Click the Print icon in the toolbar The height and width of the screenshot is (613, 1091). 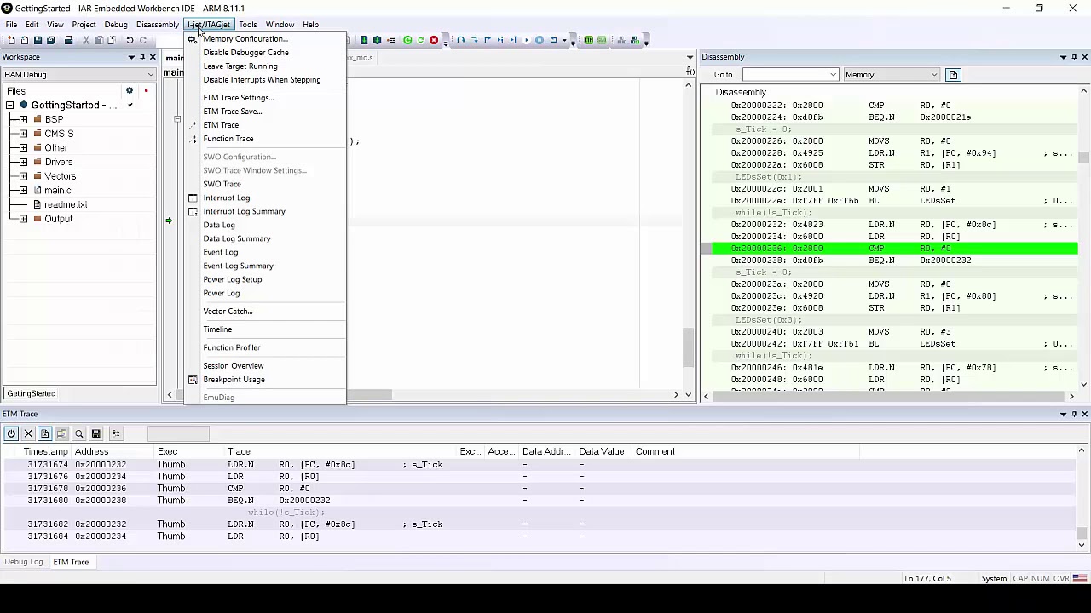(69, 40)
